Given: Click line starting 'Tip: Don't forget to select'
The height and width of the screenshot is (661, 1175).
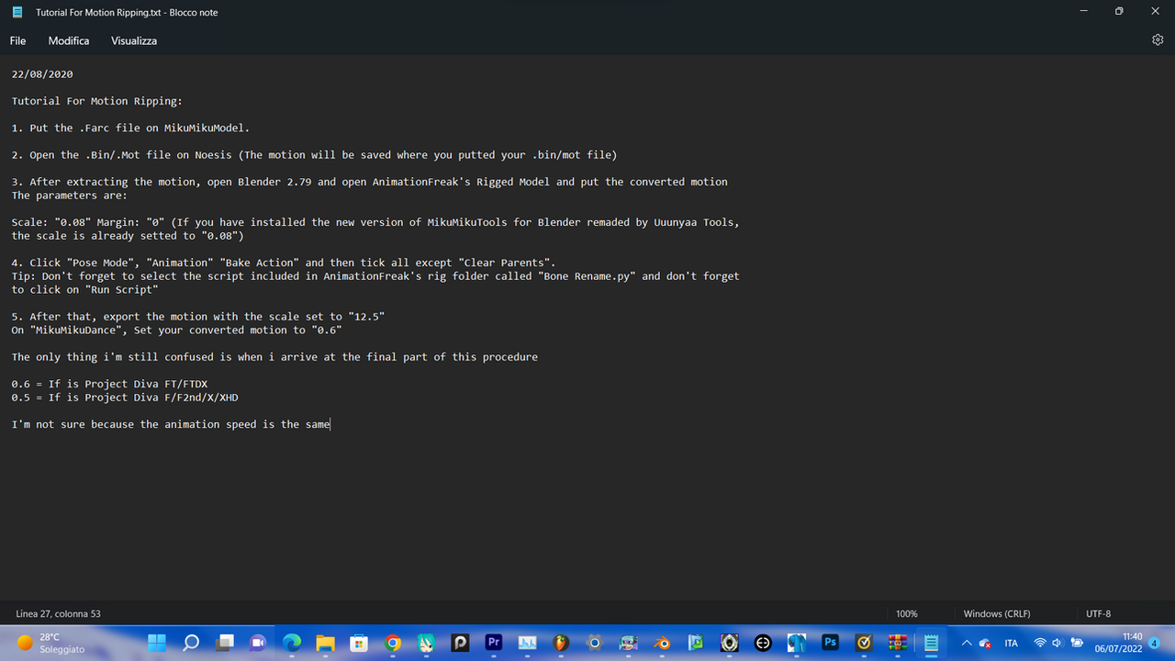Looking at the screenshot, I should click(x=375, y=276).
